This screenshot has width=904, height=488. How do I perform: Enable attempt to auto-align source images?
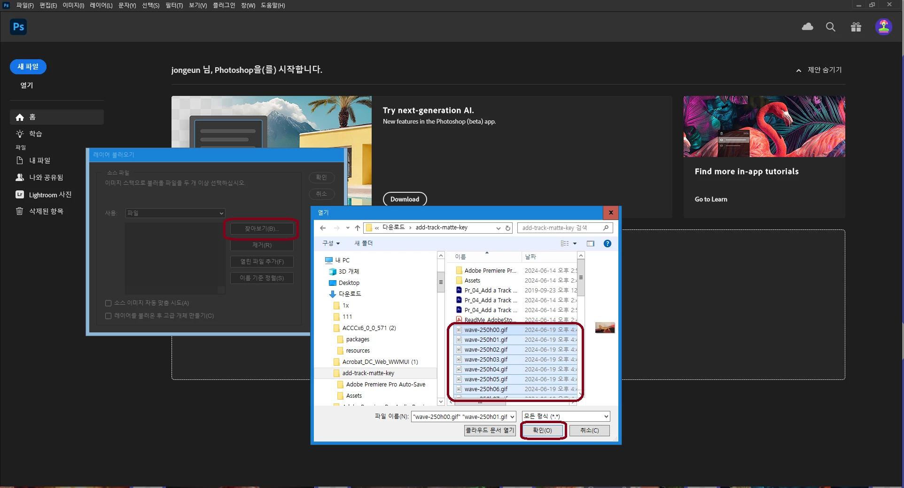(108, 303)
